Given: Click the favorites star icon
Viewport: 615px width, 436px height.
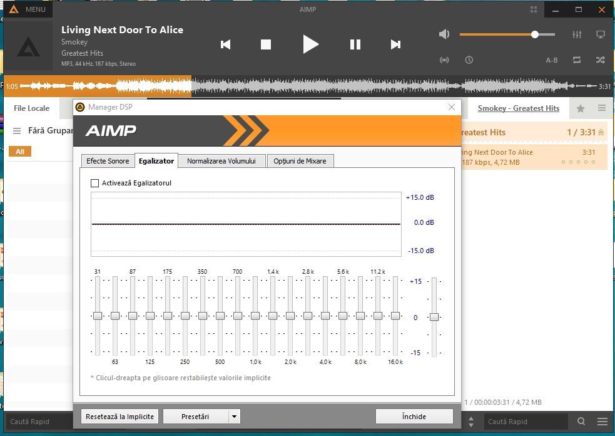Looking at the screenshot, I should click(581, 108).
